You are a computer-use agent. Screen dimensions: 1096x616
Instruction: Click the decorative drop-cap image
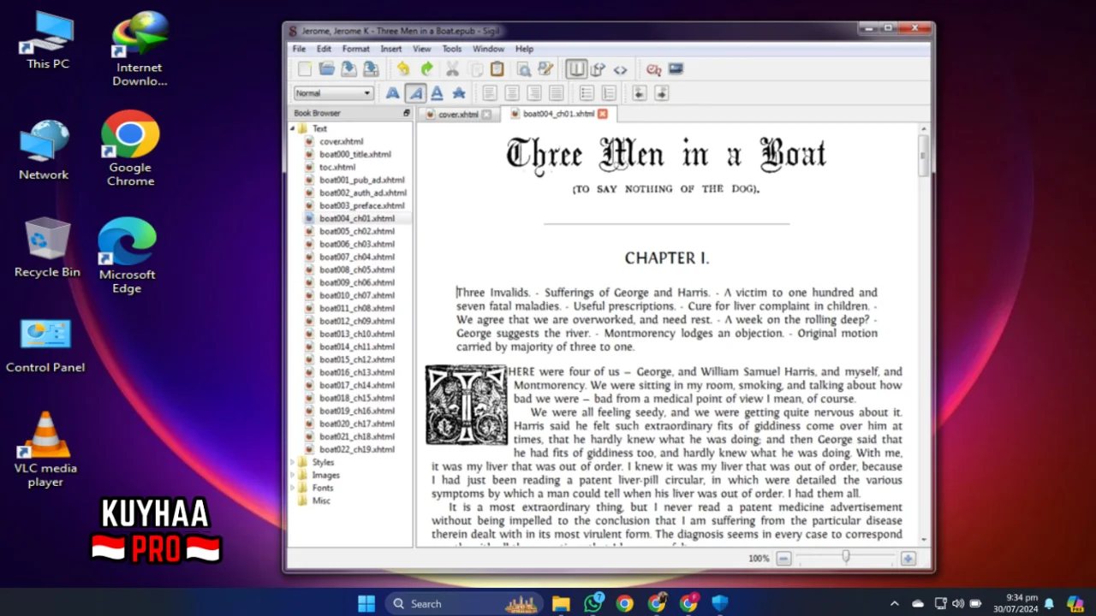467,405
